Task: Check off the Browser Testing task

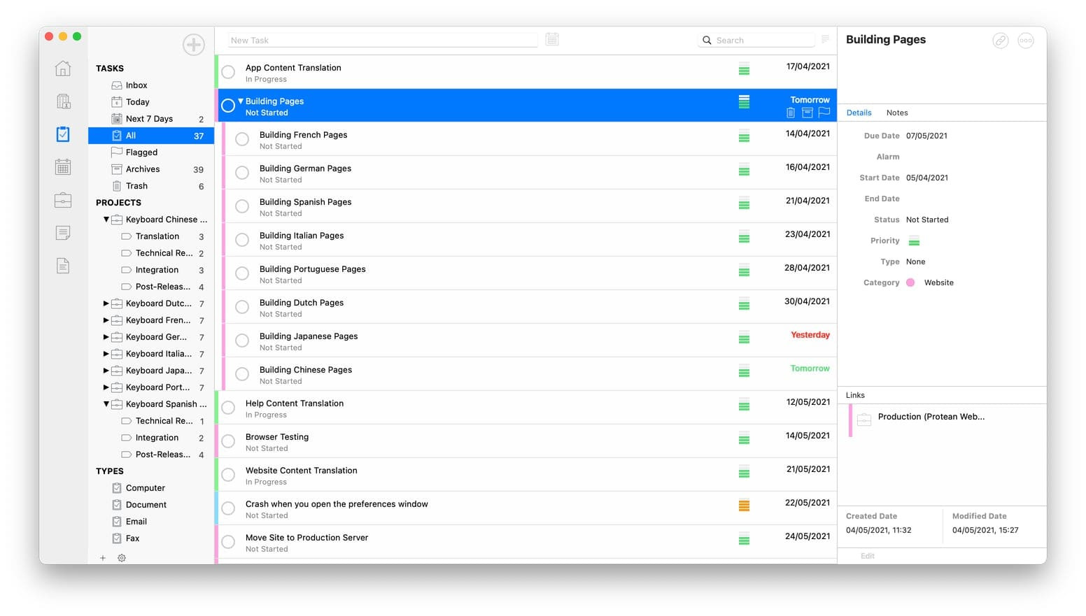Action: point(228,441)
